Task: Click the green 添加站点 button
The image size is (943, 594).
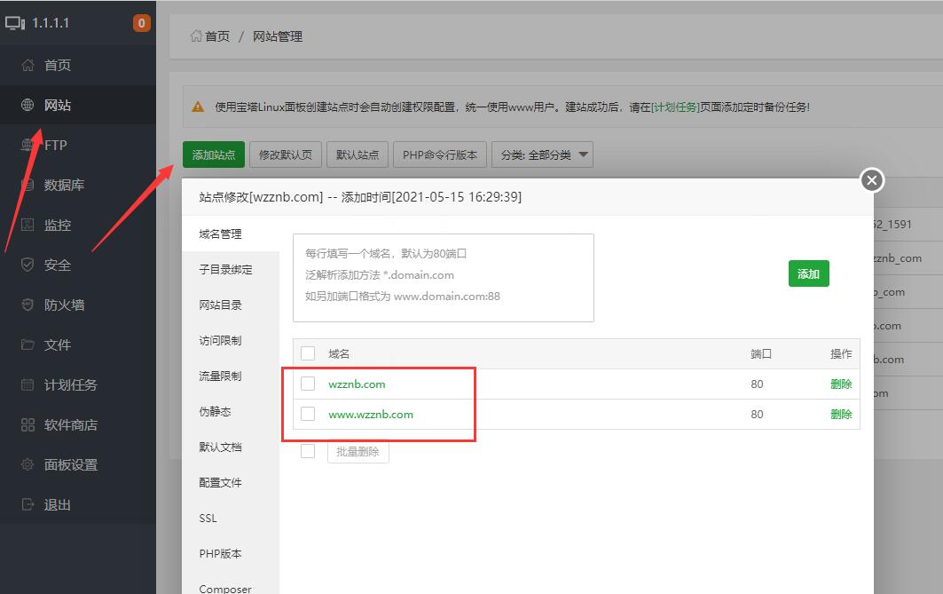Action: click(214, 154)
